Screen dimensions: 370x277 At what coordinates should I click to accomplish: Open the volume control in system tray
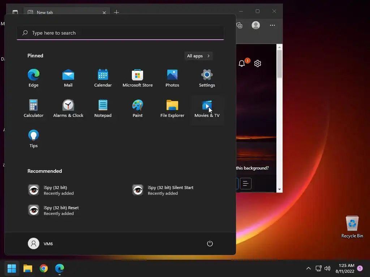point(327,268)
